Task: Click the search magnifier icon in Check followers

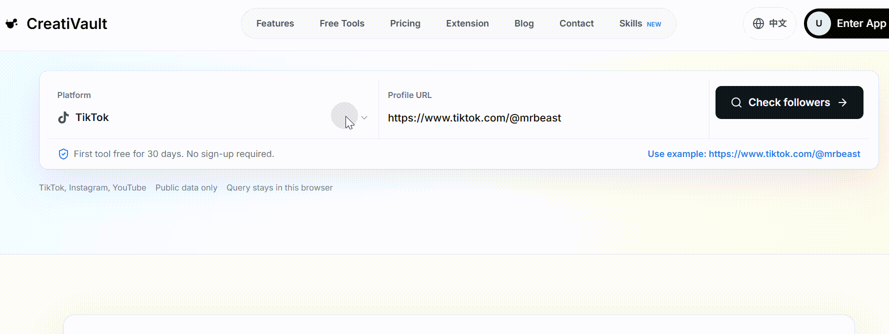Action: (x=736, y=102)
